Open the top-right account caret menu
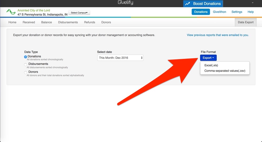The image size is (262, 142). click(x=253, y=3)
